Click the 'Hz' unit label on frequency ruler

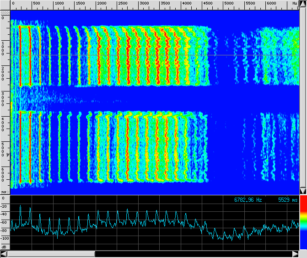click(x=294, y=4)
